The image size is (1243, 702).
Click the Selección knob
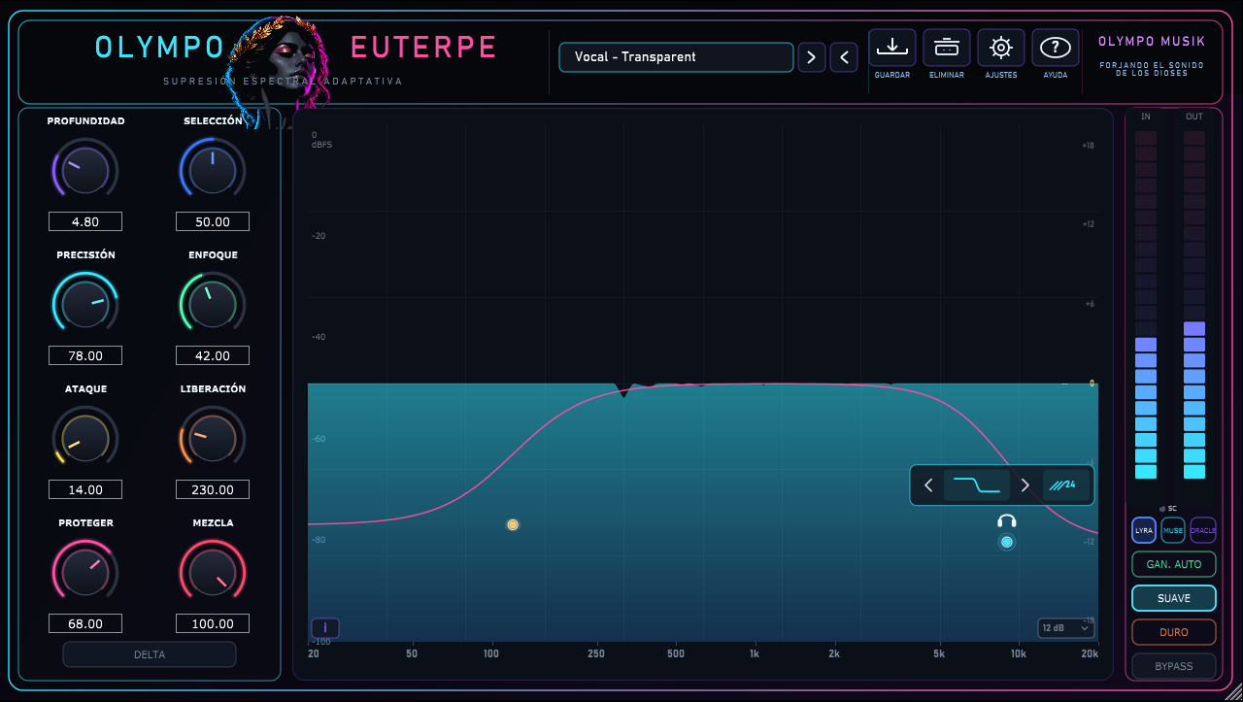213,170
